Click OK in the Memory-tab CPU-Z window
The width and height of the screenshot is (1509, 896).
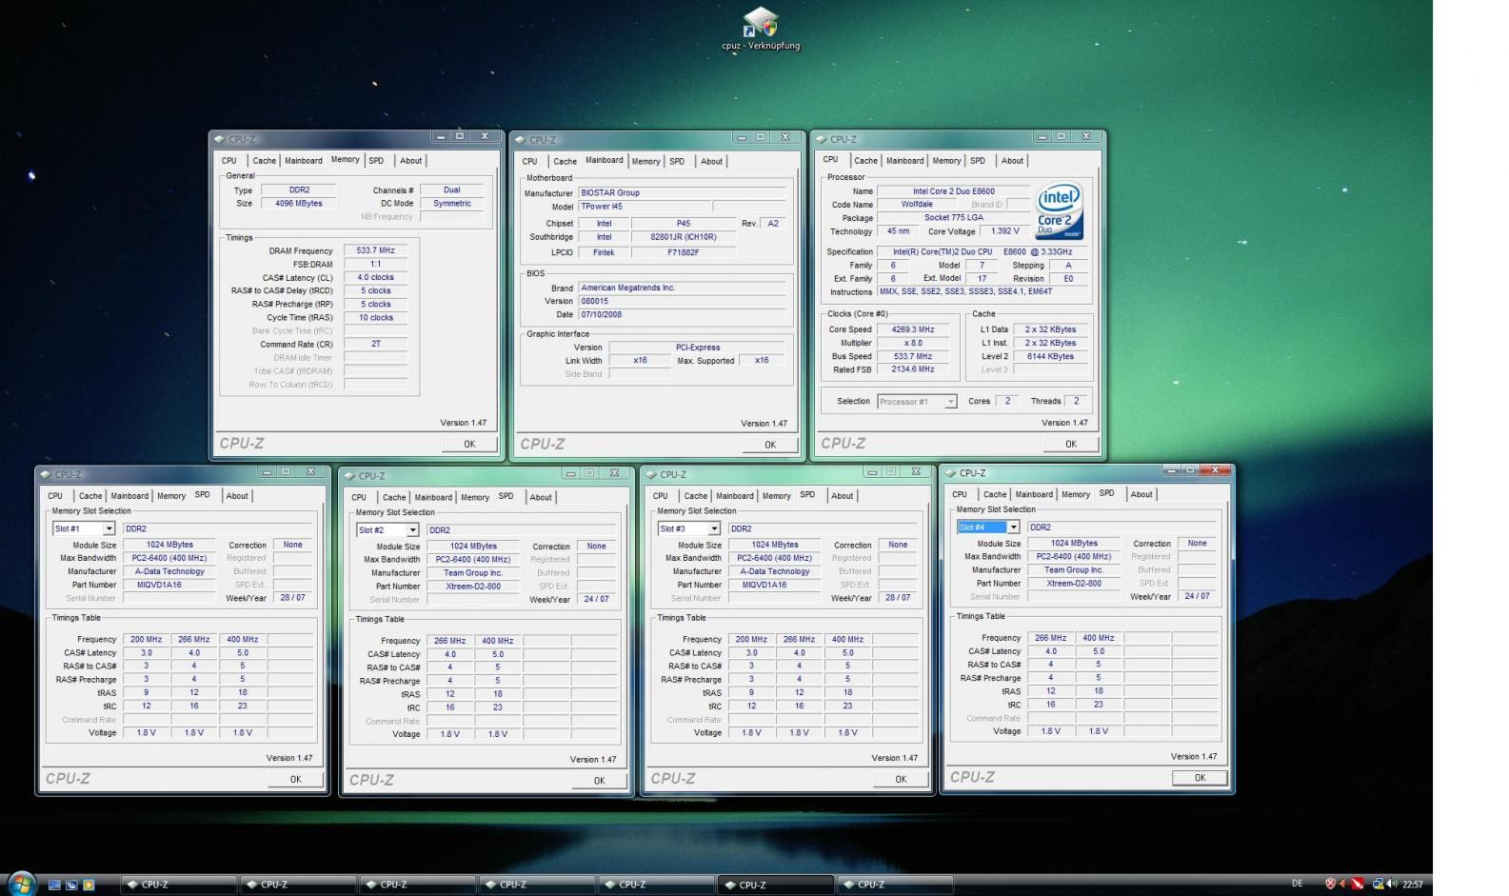tap(469, 444)
